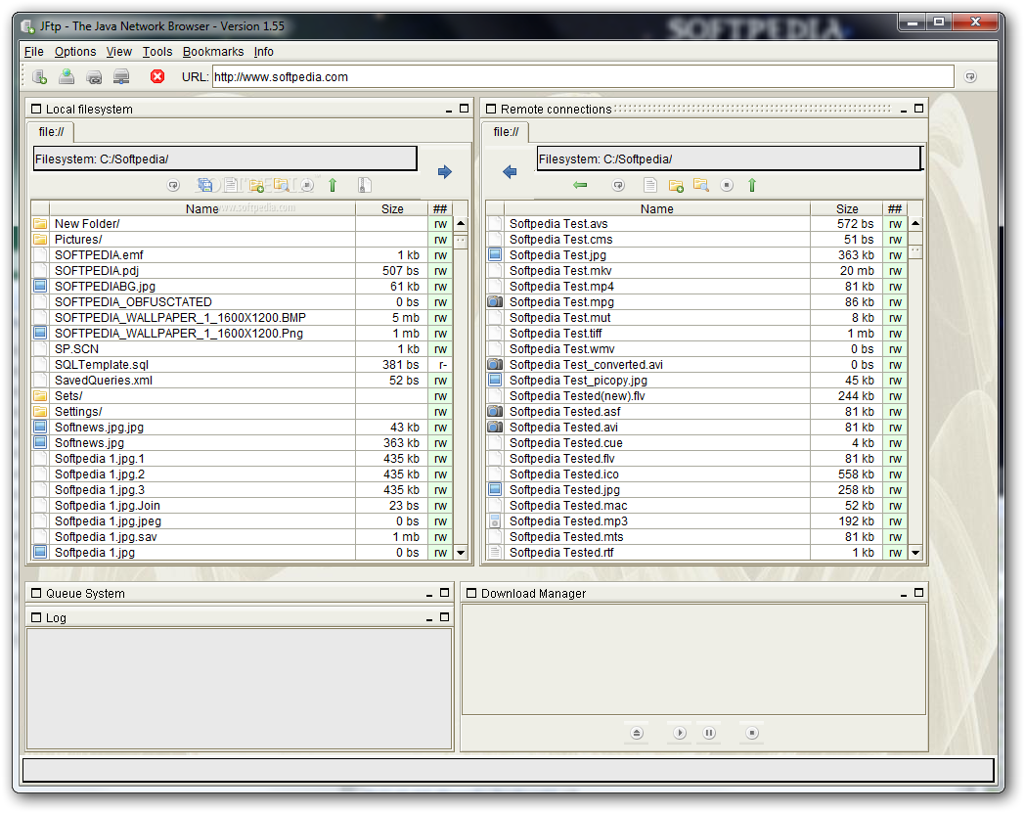Click the Name column header in Remote connections
Viewport: 1025px width, 813px height.
tap(657, 208)
